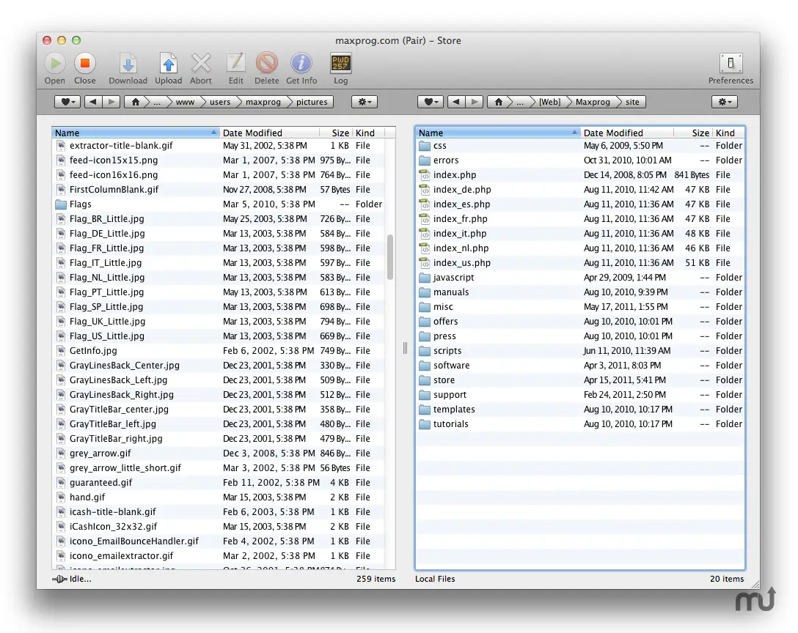Screen dimensions: 798x633
Task: Go forward in the remote pane
Action: 111,102
